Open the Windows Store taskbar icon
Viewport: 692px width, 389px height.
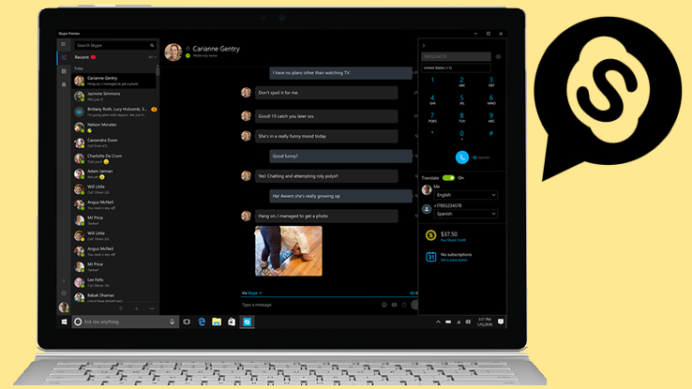pos(232,322)
